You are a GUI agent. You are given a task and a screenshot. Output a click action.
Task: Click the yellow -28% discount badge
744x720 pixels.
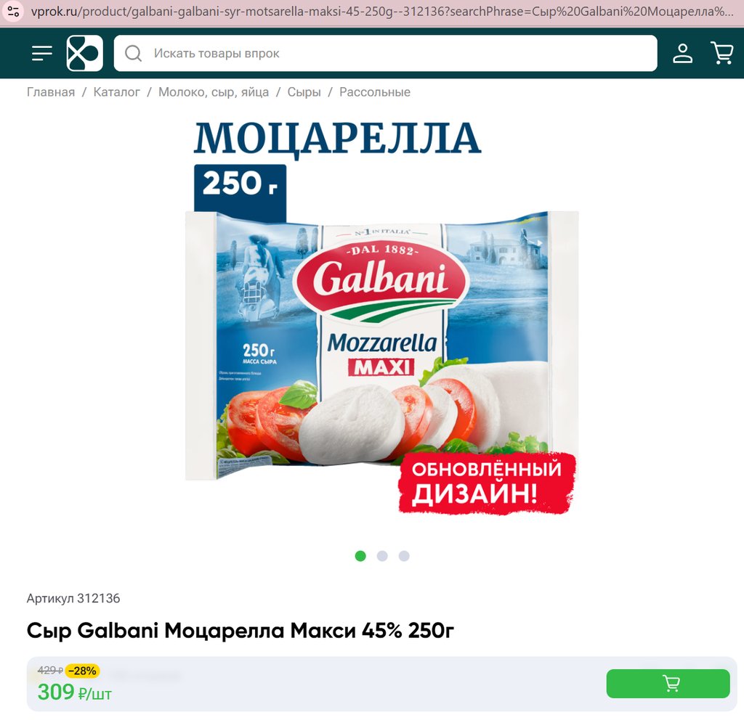[x=81, y=670]
